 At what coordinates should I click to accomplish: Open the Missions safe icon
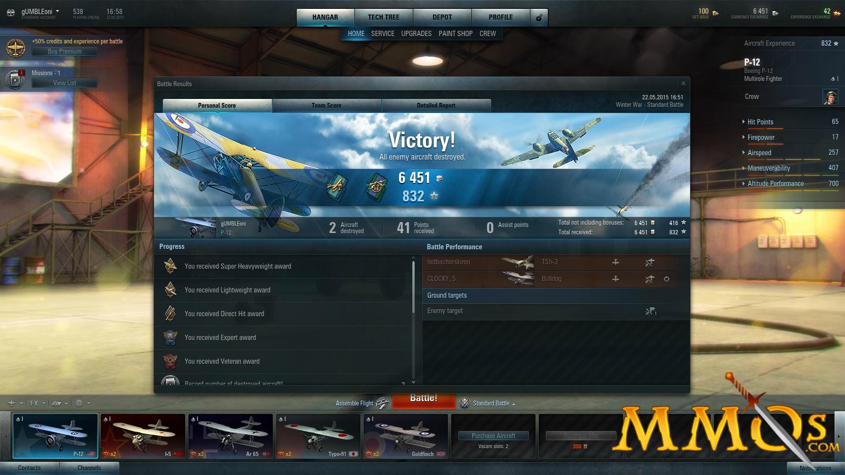(x=15, y=79)
